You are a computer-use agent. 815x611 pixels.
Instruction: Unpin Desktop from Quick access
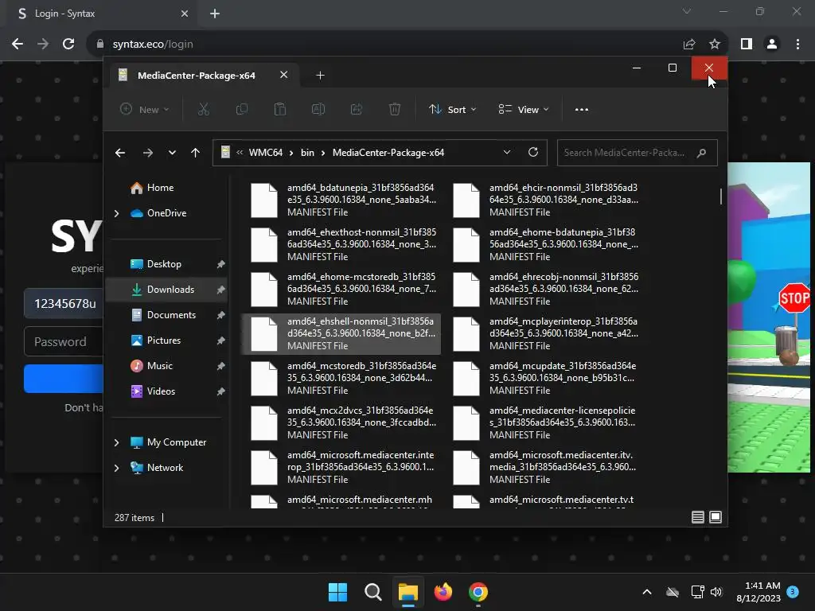click(x=221, y=264)
